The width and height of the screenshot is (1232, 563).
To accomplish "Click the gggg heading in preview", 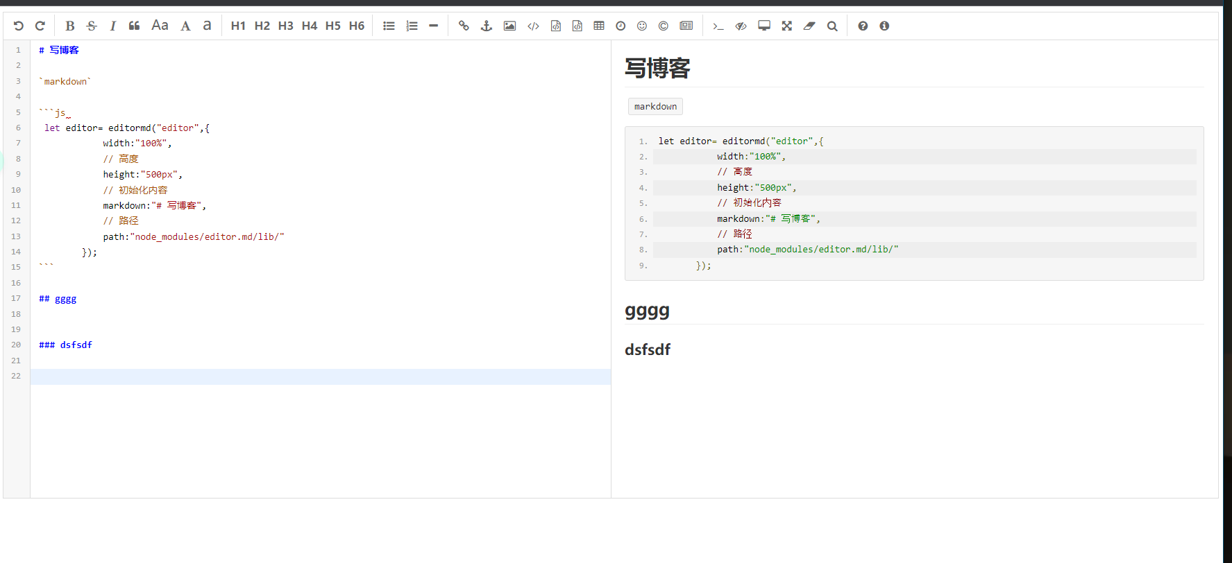I will pyautogui.click(x=647, y=310).
